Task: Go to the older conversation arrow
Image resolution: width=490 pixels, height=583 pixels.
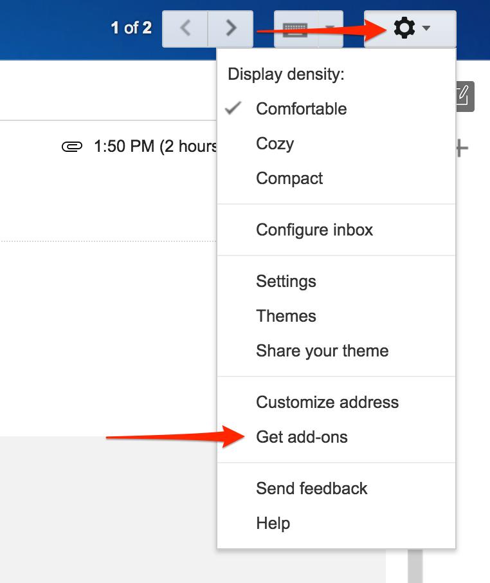Action: point(231,28)
